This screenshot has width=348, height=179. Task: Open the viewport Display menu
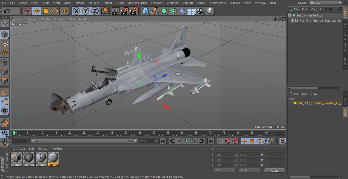tap(46, 19)
